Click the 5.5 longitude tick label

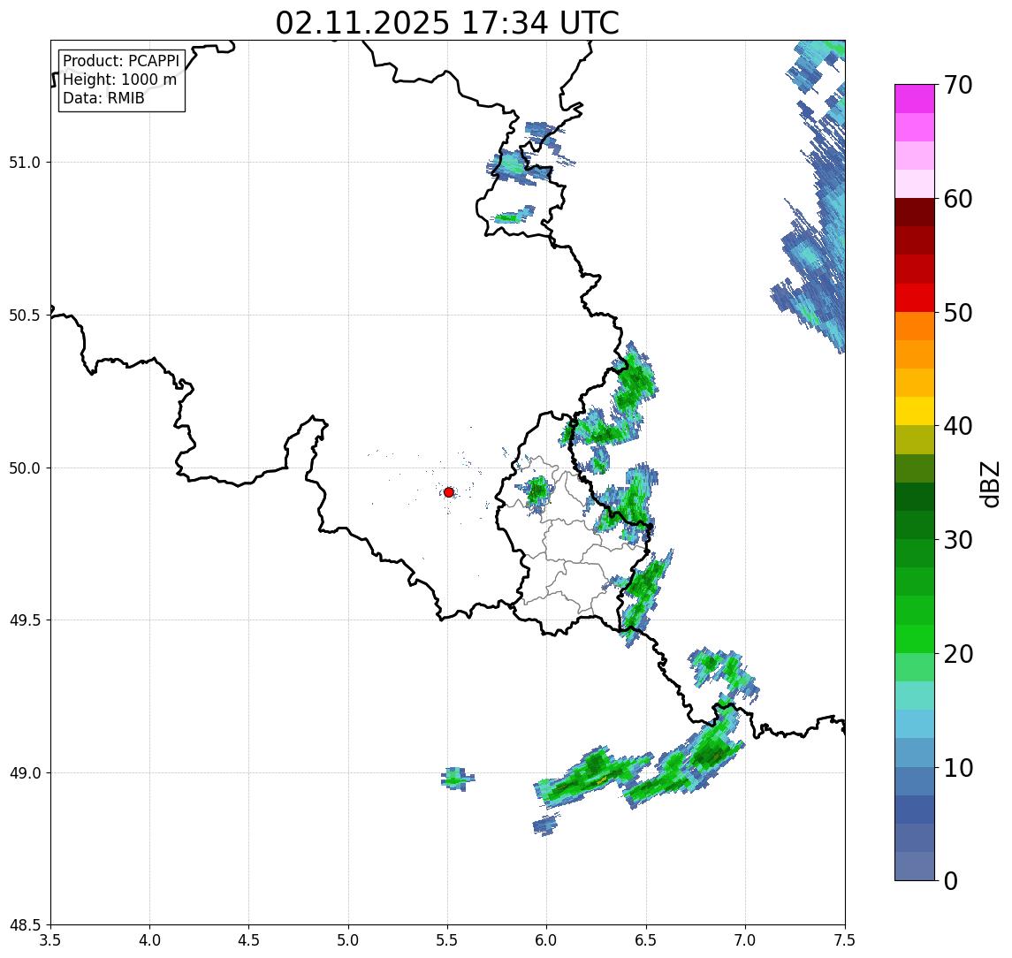[447, 939]
